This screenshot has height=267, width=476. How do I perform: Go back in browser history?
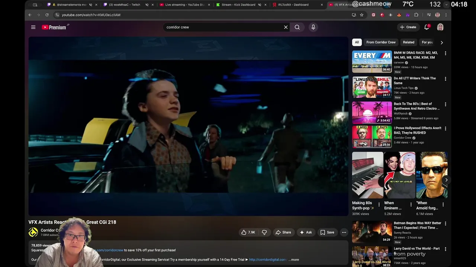(x=30, y=15)
